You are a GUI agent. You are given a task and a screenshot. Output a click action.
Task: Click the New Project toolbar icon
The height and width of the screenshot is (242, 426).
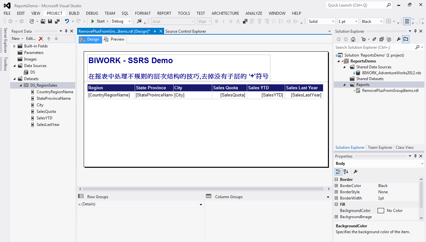point(31,21)
